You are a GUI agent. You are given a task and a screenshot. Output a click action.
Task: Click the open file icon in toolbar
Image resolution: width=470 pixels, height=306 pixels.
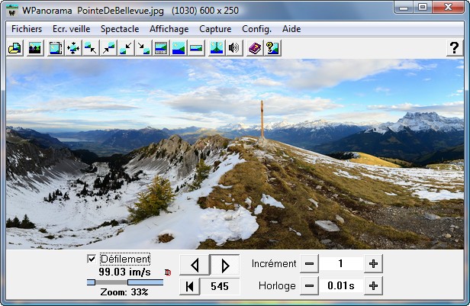point(14,48)
